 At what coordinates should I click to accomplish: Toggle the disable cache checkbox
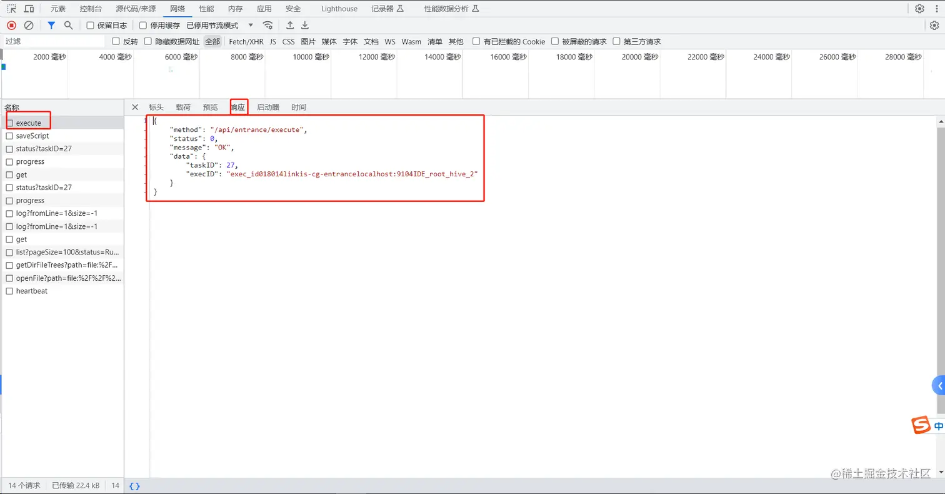pyautogui.click(x=143, y=26)
